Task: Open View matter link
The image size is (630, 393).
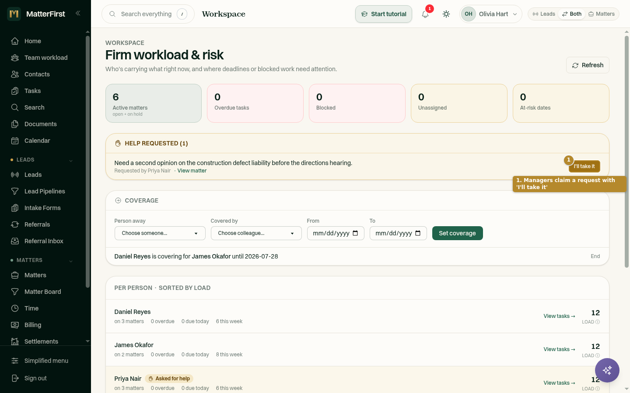Action: click(x=192, y=171)
